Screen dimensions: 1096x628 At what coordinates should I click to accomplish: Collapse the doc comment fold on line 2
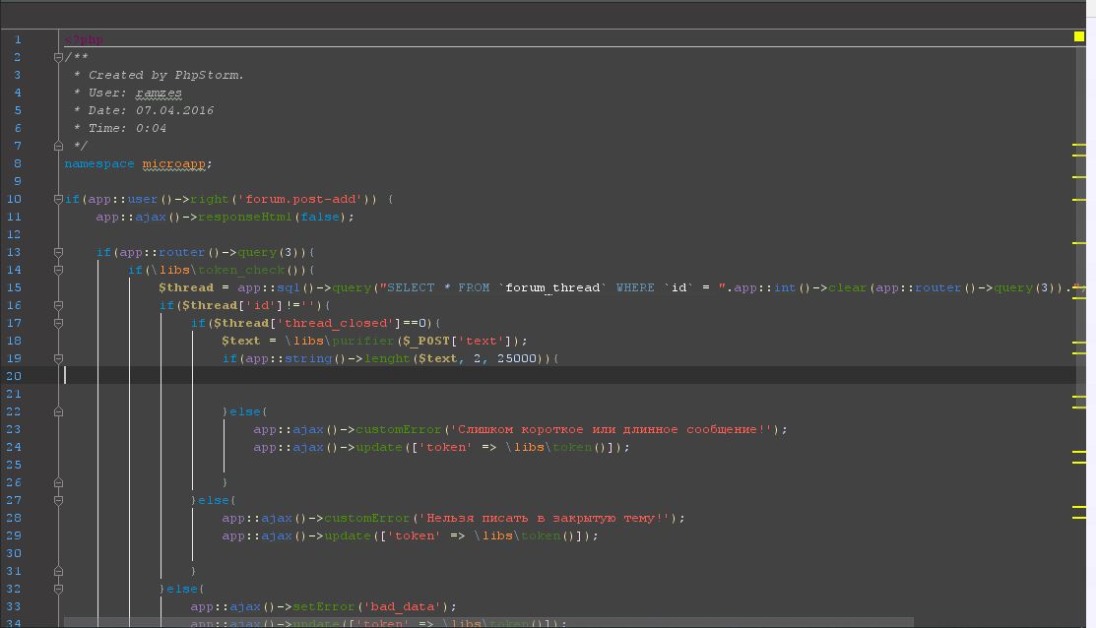tap(58, 57)
